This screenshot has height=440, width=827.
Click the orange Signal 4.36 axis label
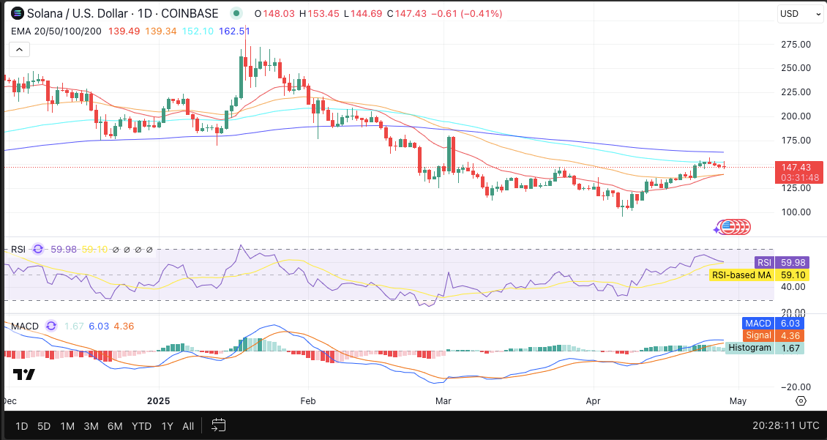[x=774, y=335]
